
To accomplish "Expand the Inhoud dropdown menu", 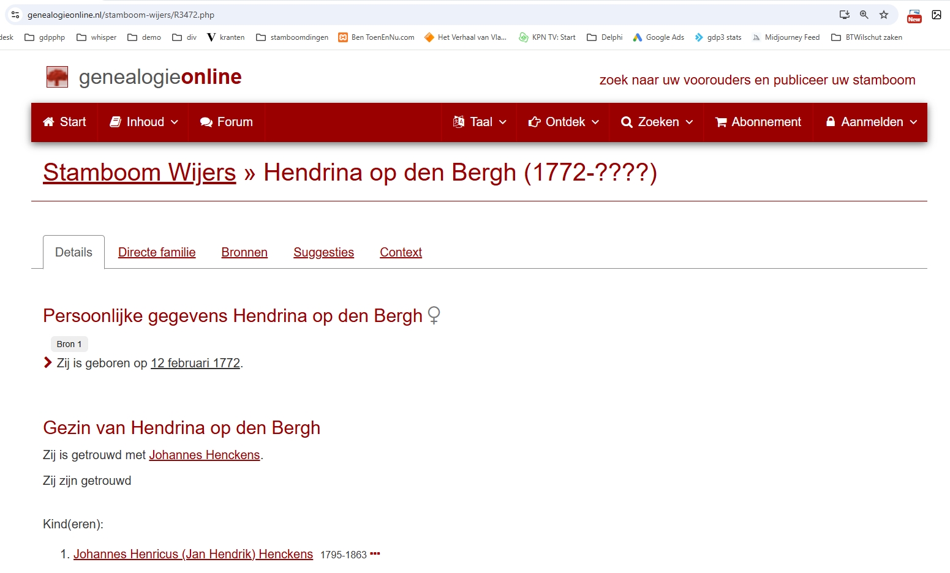I will click(143, 122).
